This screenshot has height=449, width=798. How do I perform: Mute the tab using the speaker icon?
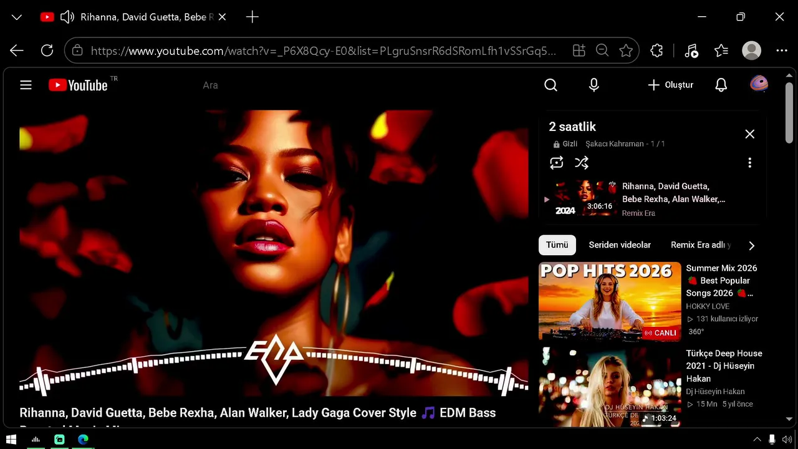coord(67,17)
